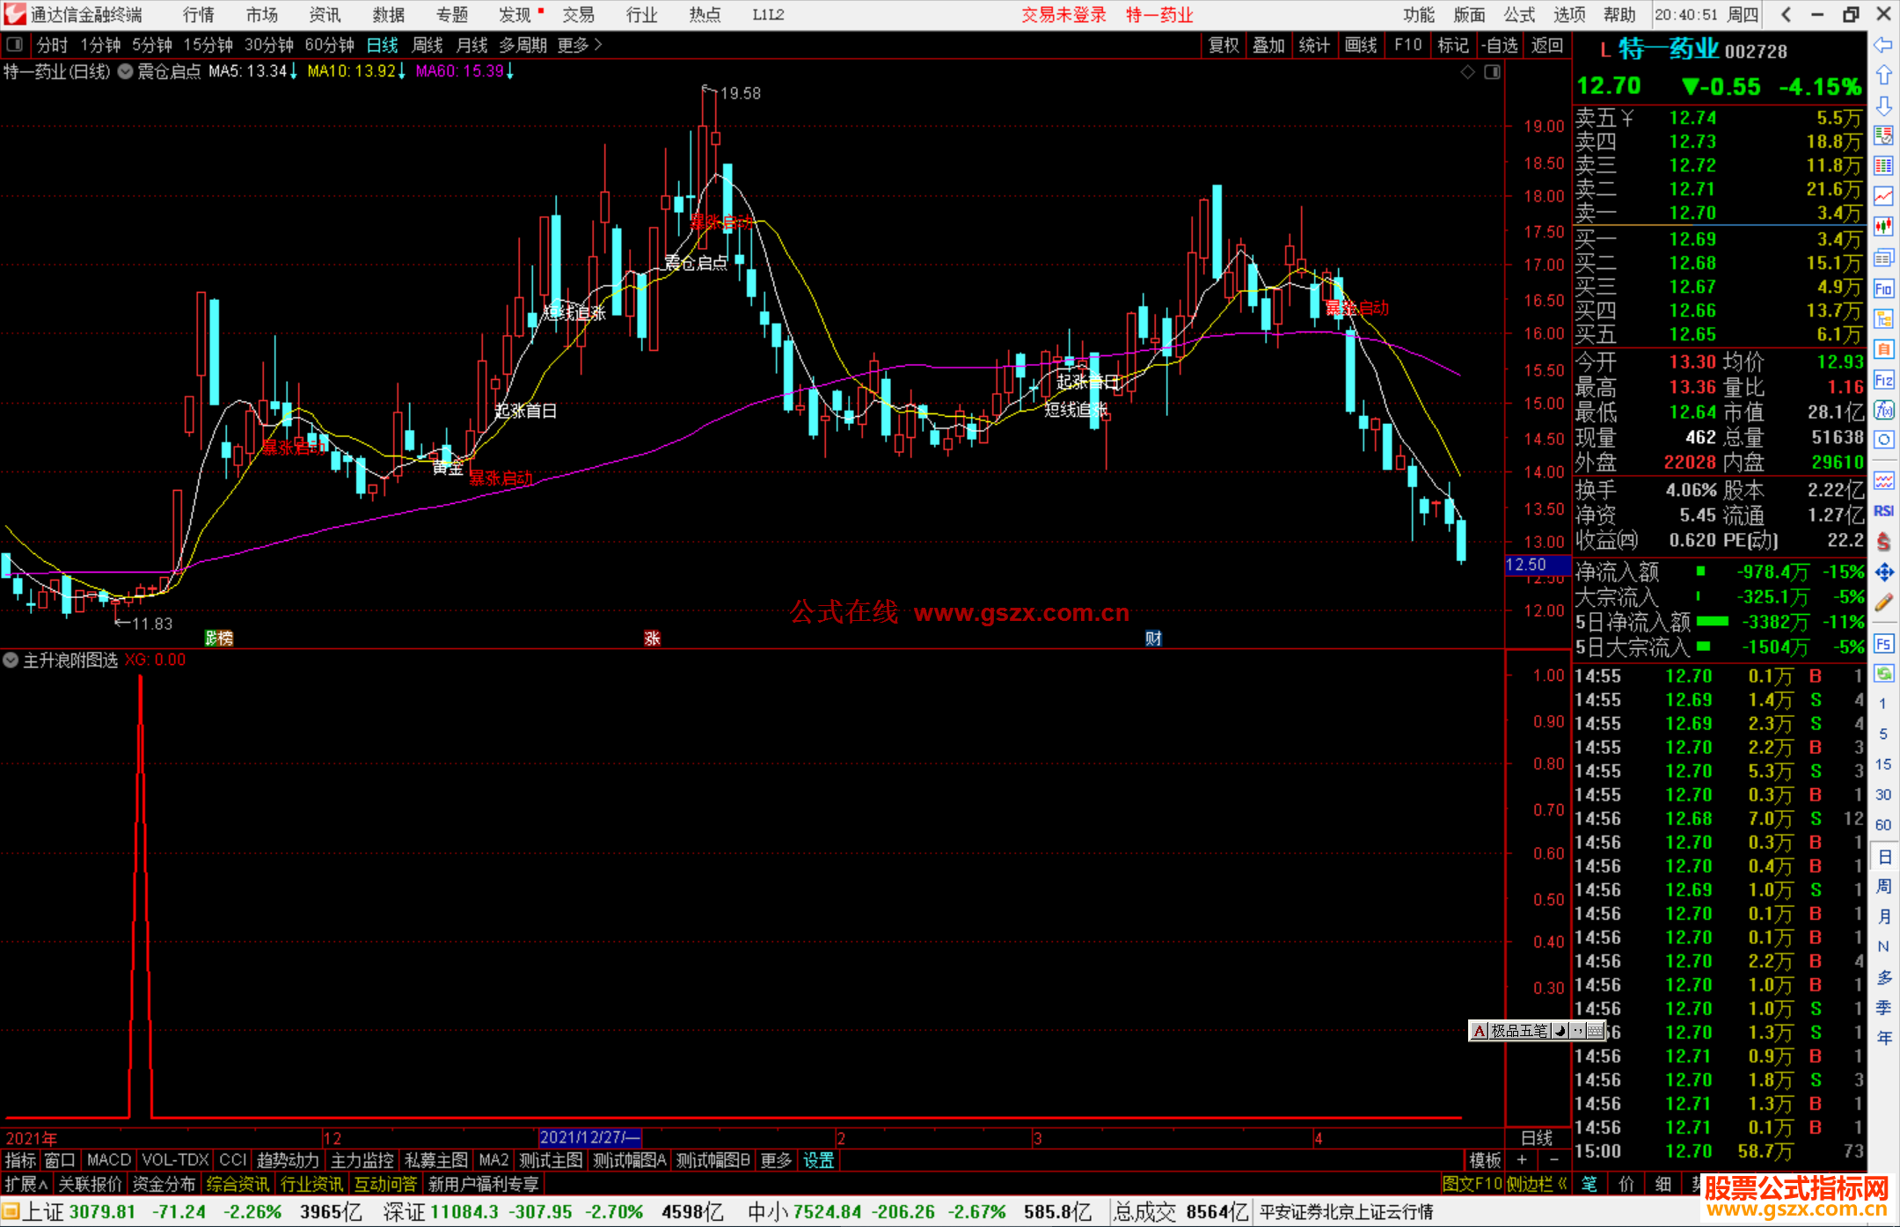Open the 资讯 menu

[x=325, y=14]
